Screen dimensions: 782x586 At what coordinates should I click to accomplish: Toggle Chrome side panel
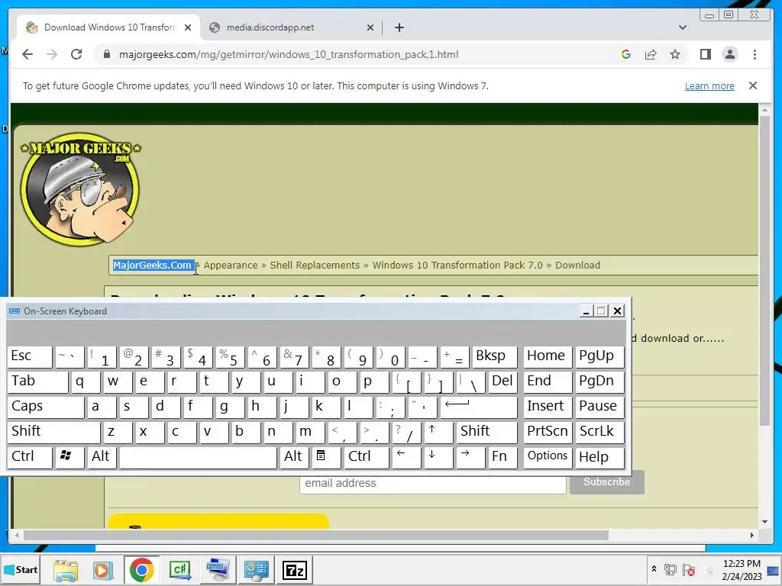[705, 54]
